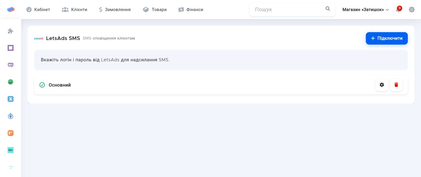Open puzzle piece integrations icon in sidebar
The image size is (421, 177).
pyautogui.click(x=11, y=31)
